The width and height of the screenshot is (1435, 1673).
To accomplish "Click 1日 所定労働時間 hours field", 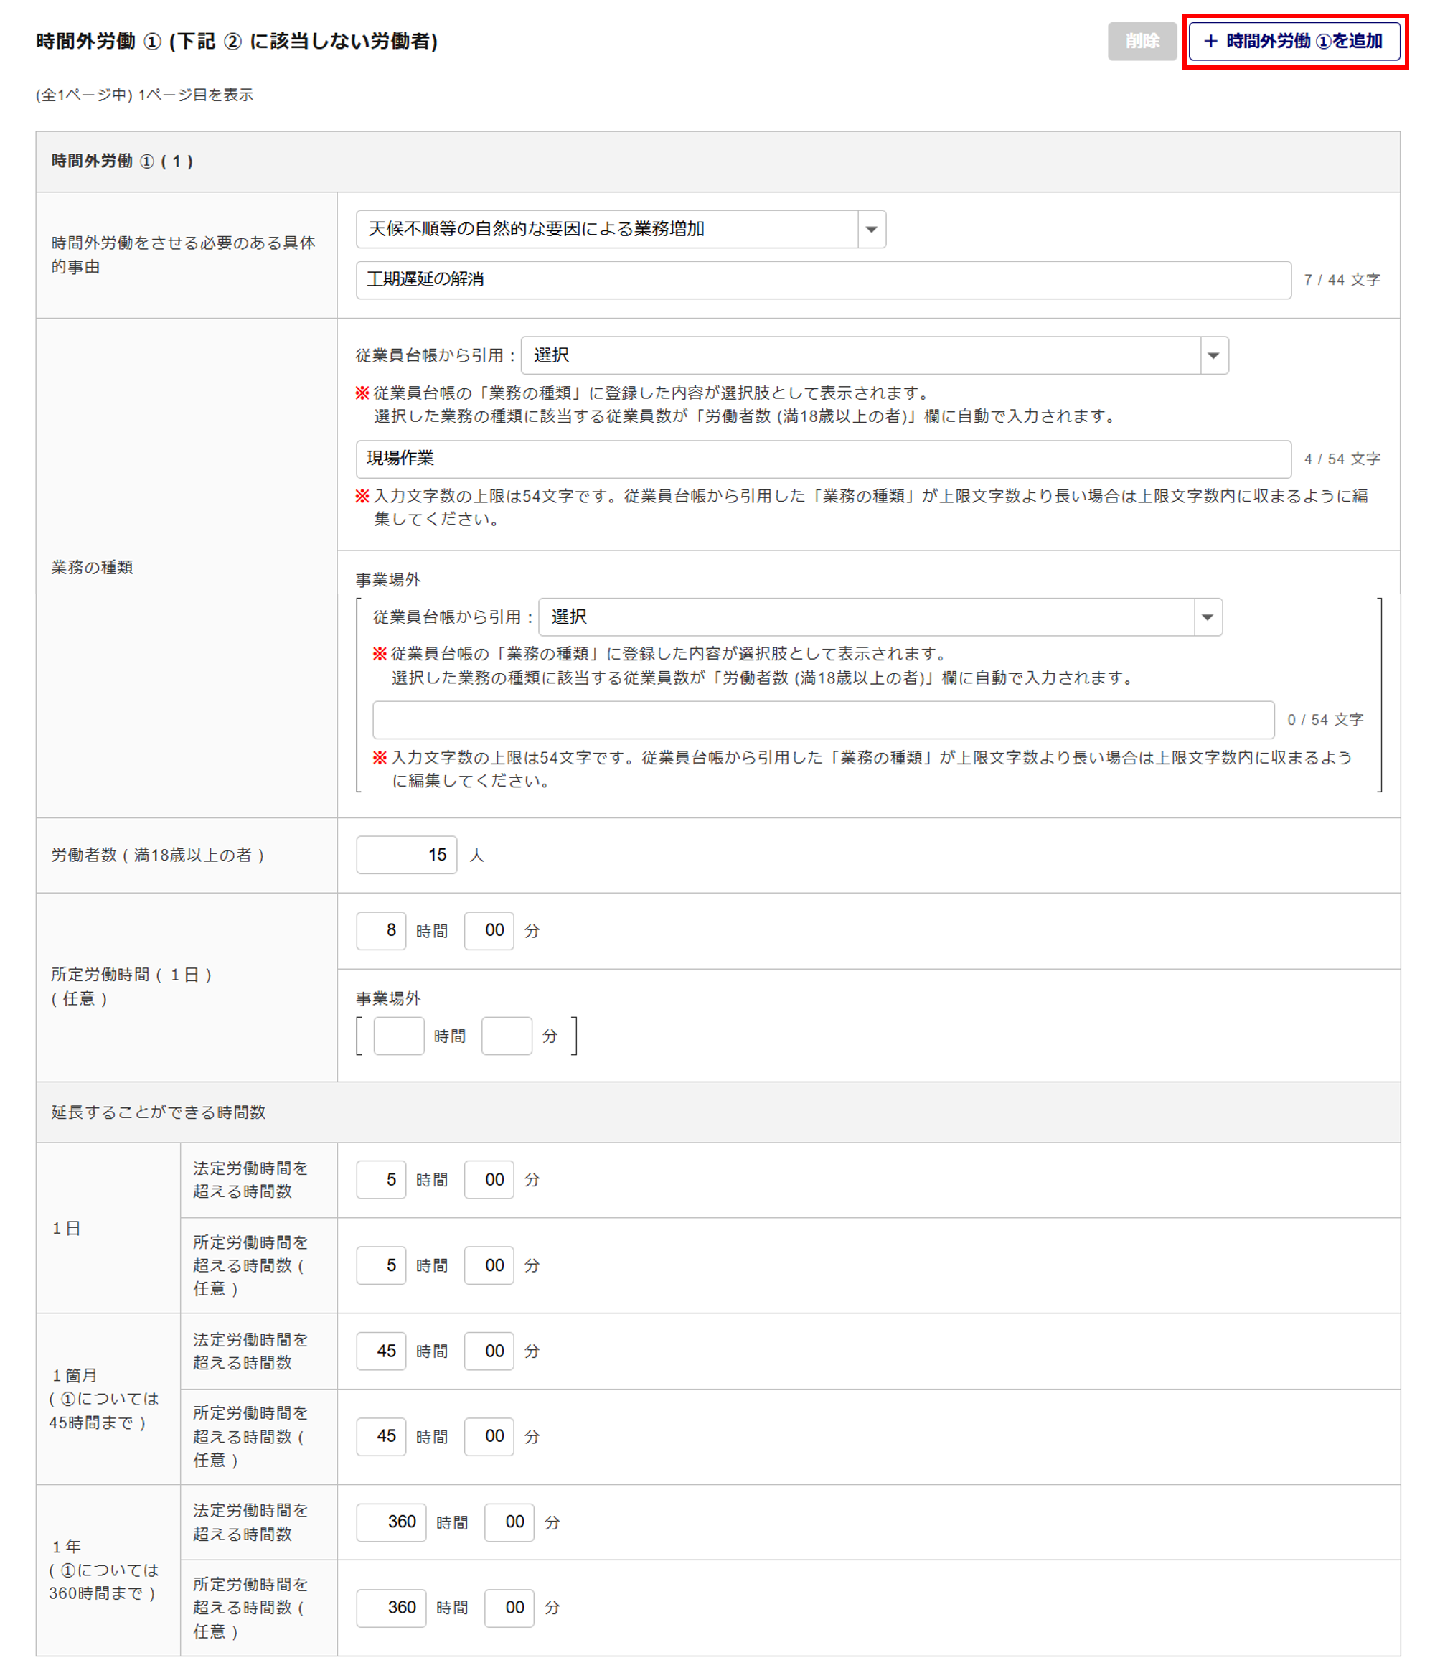I will [x=381, y=1265].
